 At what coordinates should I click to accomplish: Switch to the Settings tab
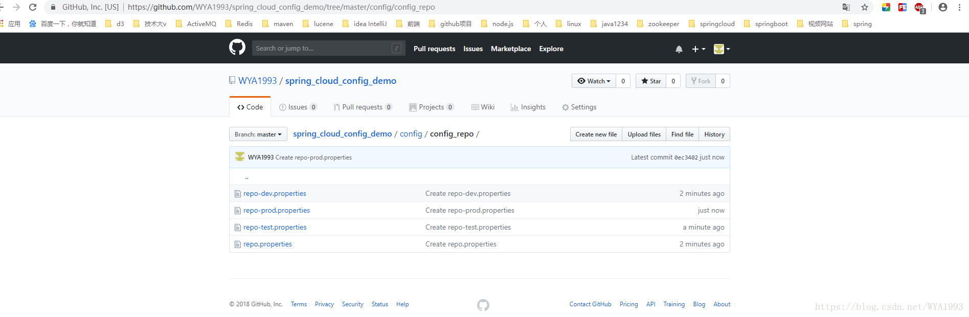coord(579,107)
